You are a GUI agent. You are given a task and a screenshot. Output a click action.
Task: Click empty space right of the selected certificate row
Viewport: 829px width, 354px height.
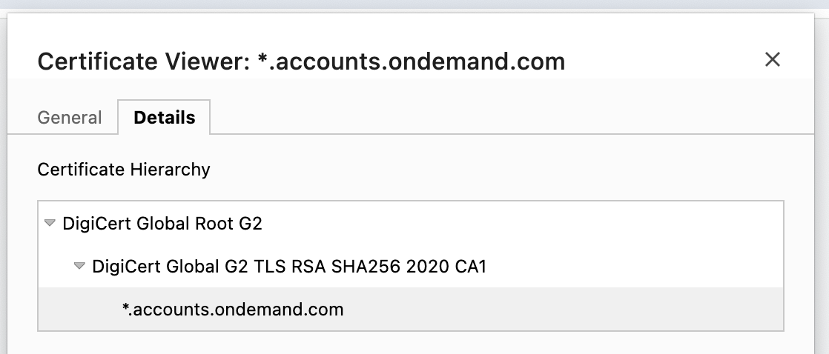(x=564, y=310)
